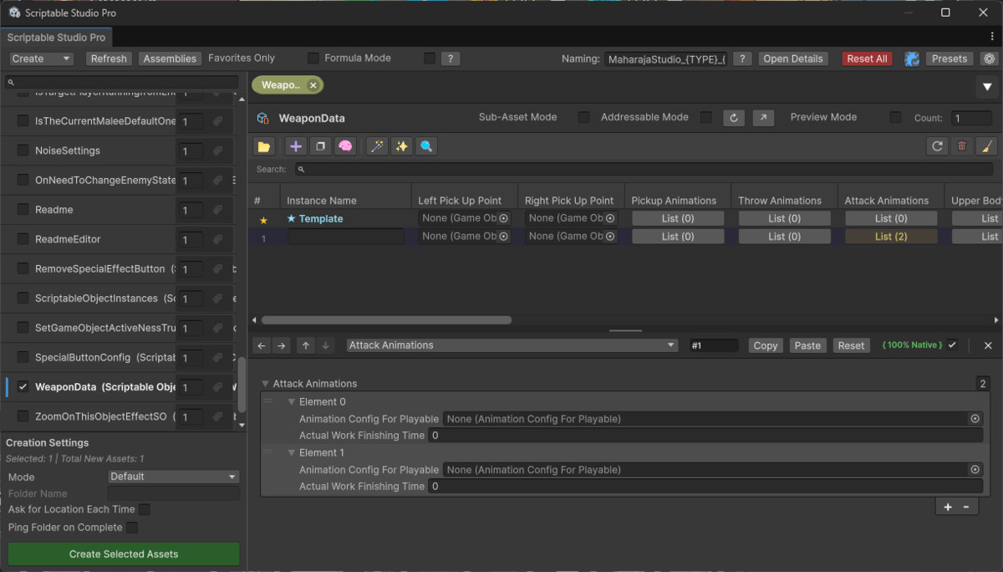
Task: Click the horizontal scrollbar under the table
Action: [x=387, y=320]
